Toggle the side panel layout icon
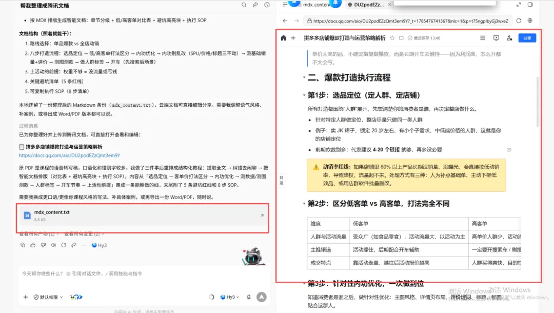Screen dimensions: 554x313 point(530,5)
